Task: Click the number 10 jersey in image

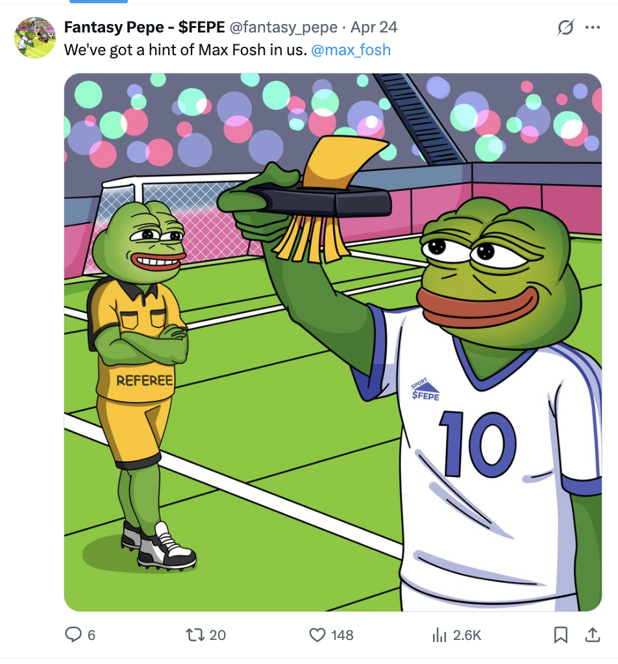Action: click(478, 443)
